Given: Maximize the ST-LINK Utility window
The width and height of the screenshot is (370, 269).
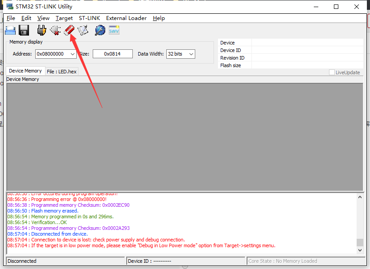Looking at the screenshot, I should [336, 7].
